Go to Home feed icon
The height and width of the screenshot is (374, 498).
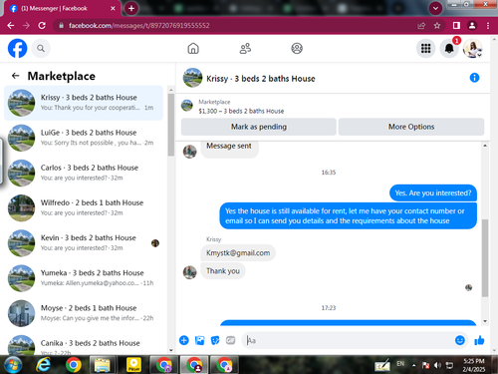(193, 49)
